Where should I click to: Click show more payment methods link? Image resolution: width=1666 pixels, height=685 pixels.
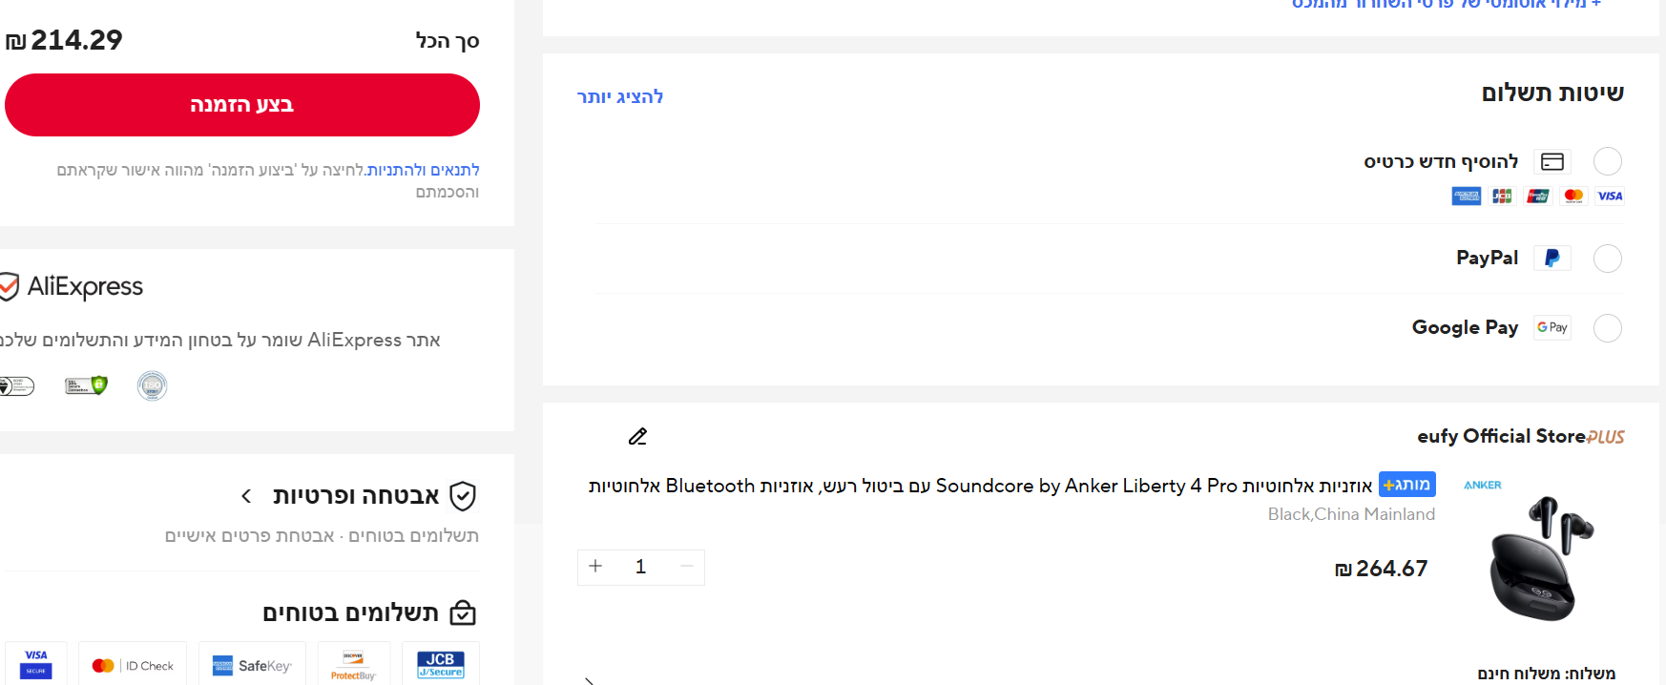coord(620,96)
